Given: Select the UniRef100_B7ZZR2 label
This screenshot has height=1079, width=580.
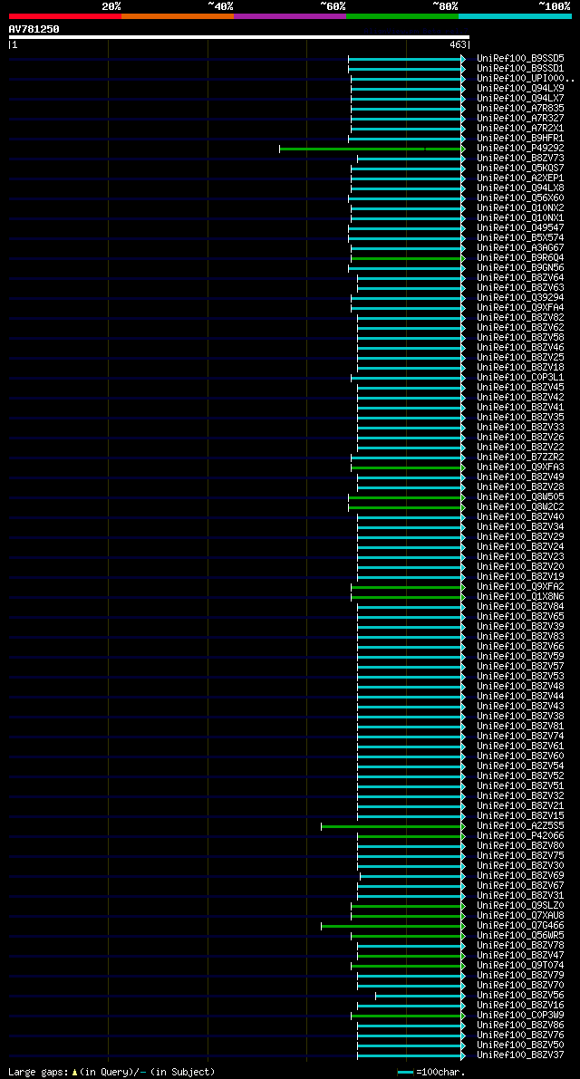Looking at the screenshot, I should point(520,458).
